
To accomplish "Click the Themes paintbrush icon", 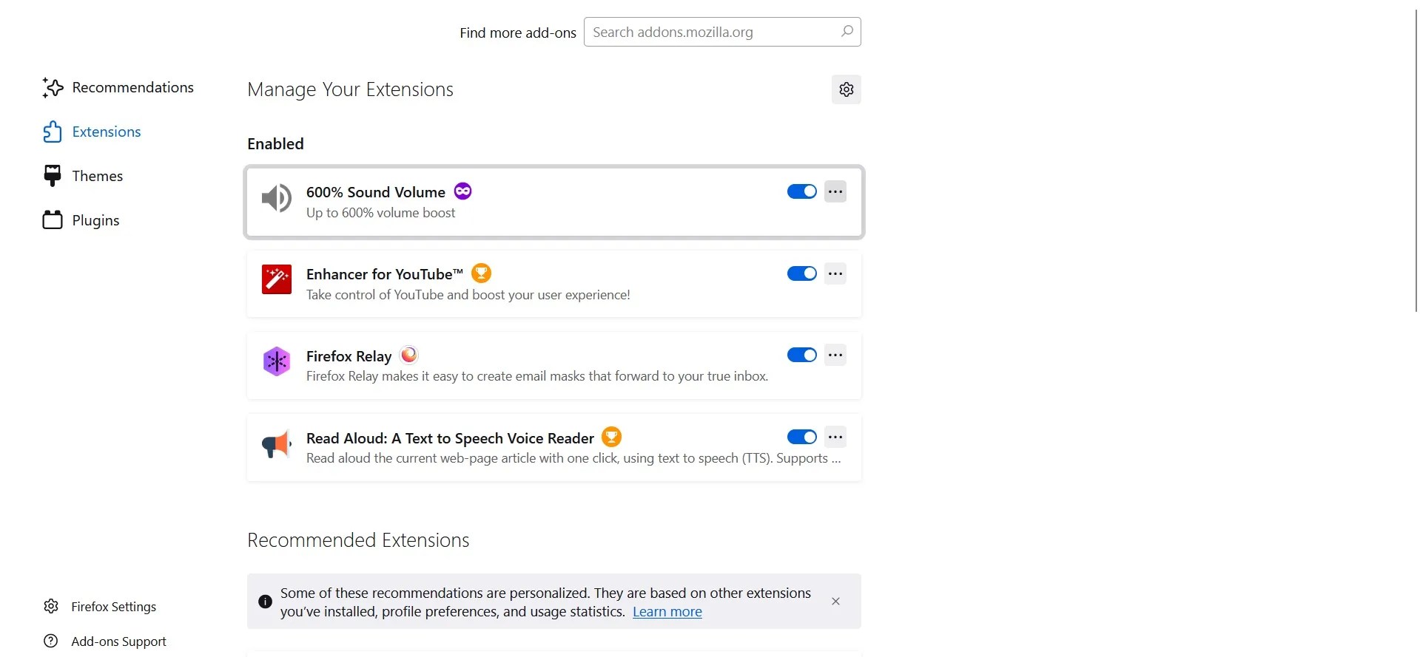I will pyautogui.click(x=52, y=176).
